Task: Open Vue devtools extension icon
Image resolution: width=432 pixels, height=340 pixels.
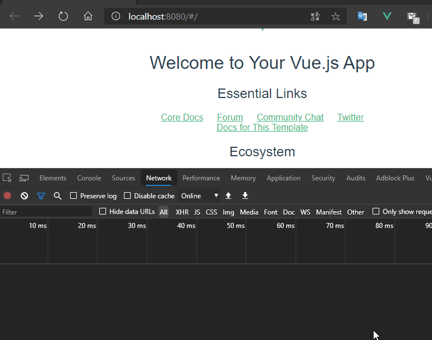Action: tap(387, 16)
